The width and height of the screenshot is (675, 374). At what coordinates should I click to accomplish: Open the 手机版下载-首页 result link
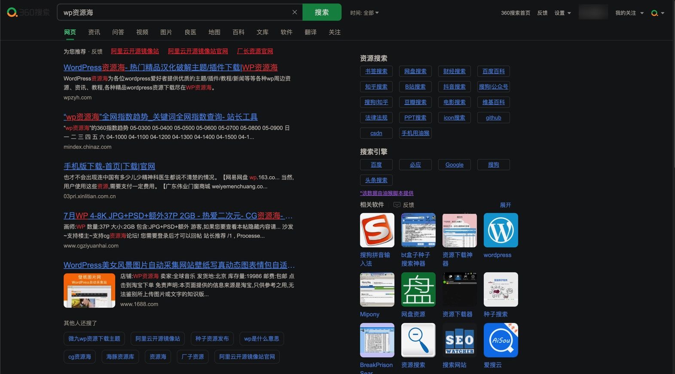click(x=110, y=166)
